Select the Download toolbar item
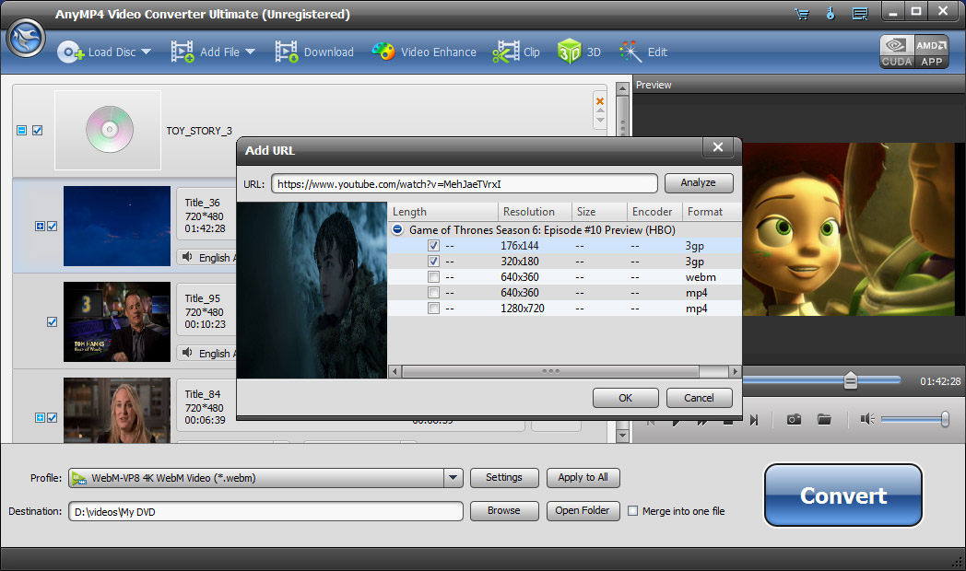This screenshot has width=966, height=571. pos(314,52)
